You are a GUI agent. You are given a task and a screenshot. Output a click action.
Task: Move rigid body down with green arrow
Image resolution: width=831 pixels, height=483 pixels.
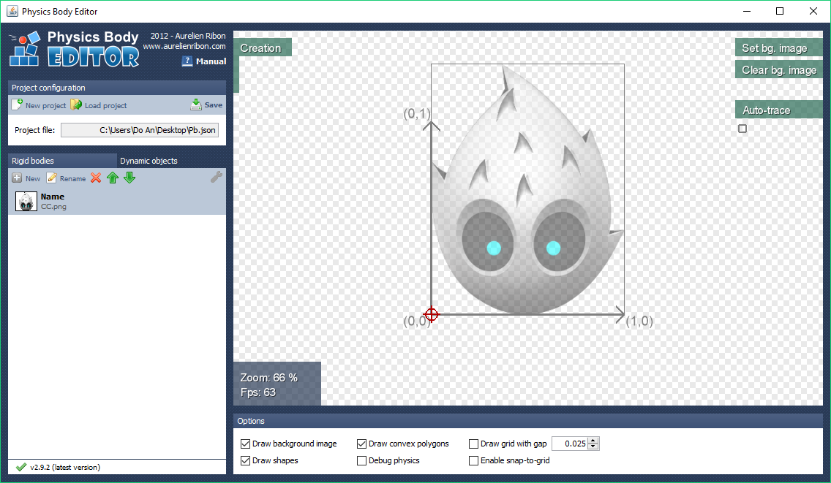(130, 178)
